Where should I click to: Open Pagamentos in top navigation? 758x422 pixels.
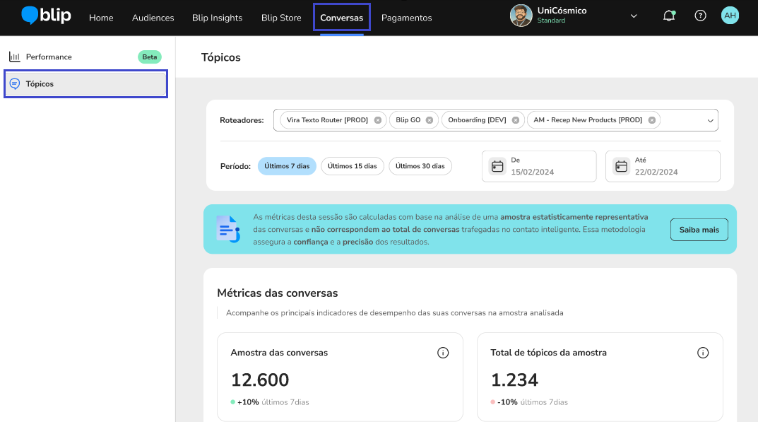(x=406, y=18)
